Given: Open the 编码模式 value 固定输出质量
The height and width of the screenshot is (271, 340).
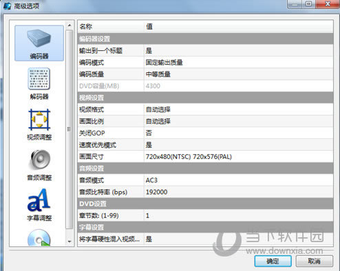Looking at the screenshot, I should (x=239, y=63).
